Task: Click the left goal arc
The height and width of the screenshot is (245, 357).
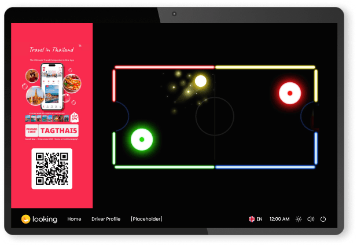Action: [x=120, y=116]
